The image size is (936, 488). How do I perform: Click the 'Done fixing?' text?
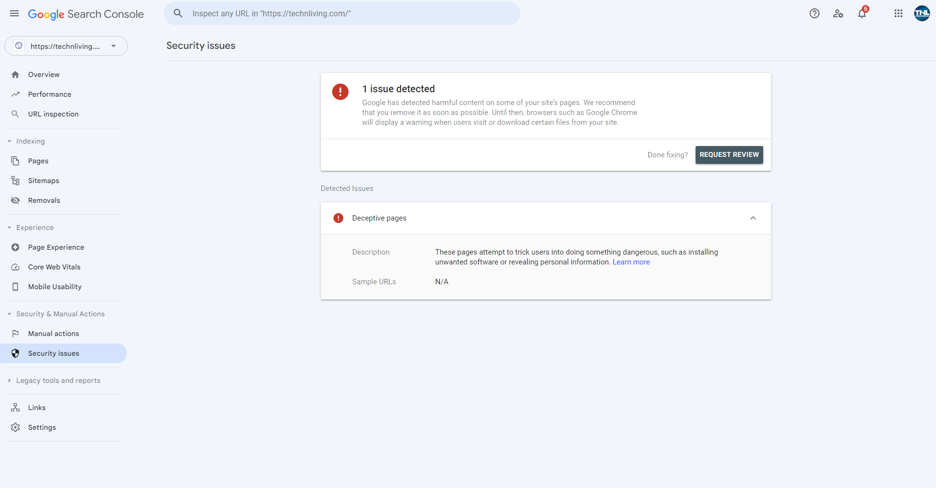667,155
